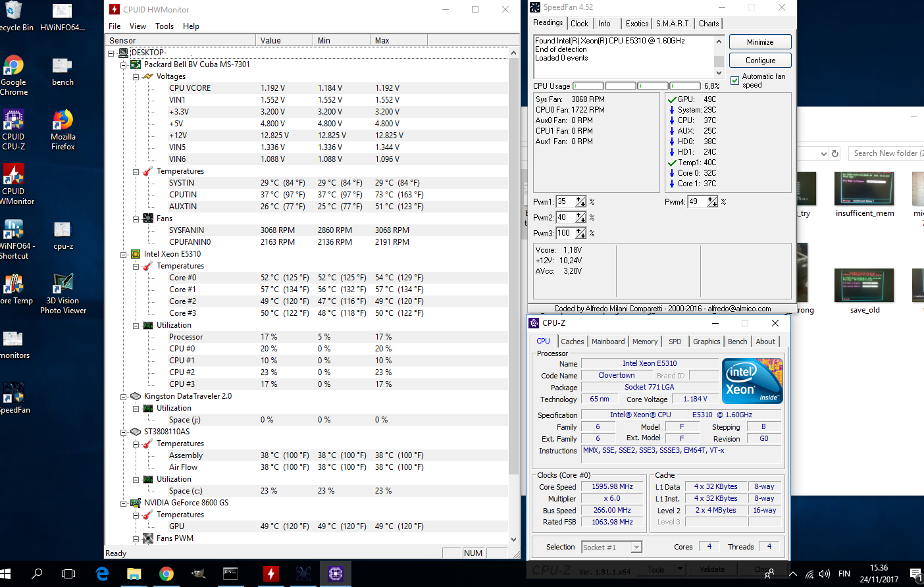Viewport: 924px width, 587px height.
Task: Switch to the Command Prompt taskbar icon
Action: tap(230, 574)
